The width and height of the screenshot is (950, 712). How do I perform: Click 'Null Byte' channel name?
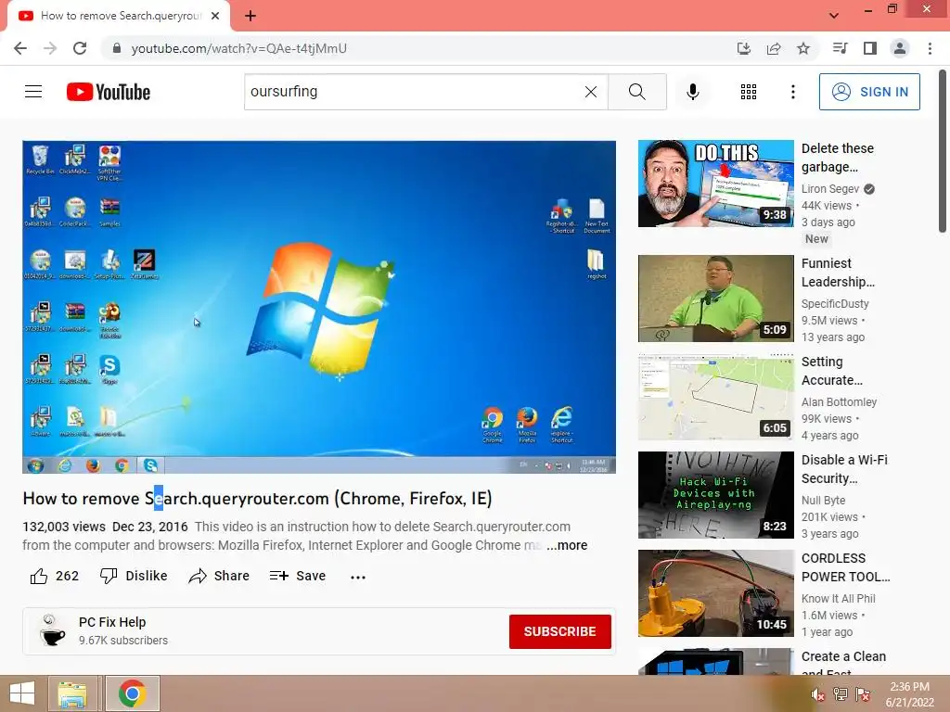point(823,500)
